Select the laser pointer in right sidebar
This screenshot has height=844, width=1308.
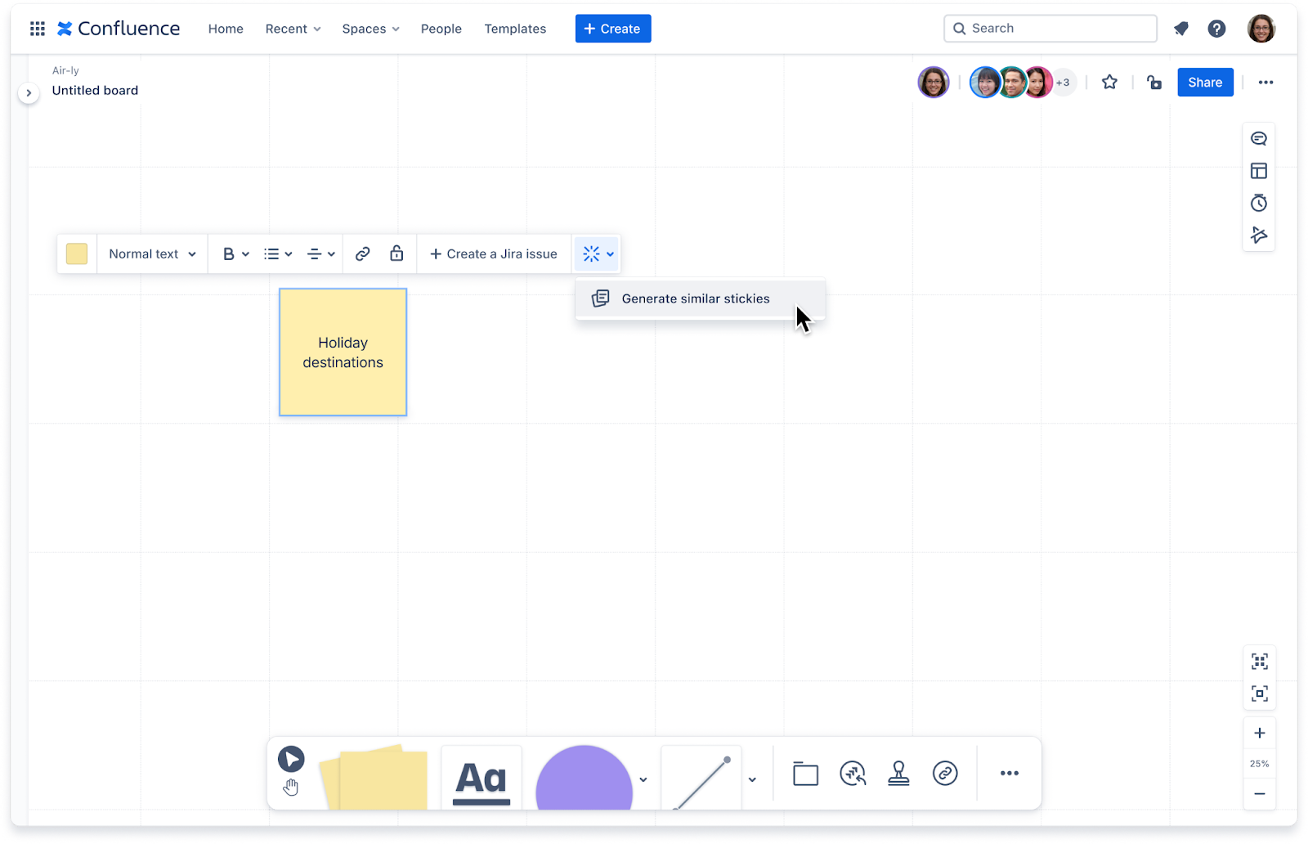1259,235
